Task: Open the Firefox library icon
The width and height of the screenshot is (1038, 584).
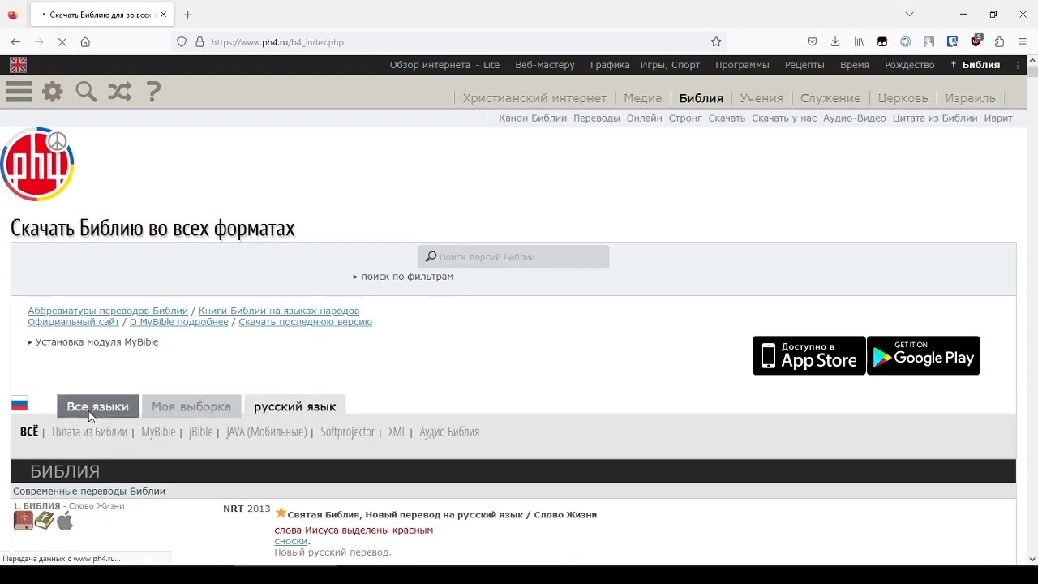Action: coord(859,42)
